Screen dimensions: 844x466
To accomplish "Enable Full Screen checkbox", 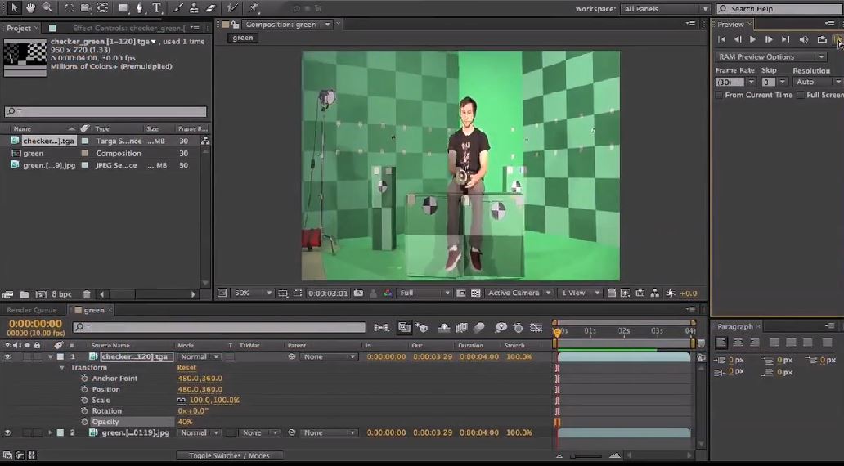I will click(801, 96).
